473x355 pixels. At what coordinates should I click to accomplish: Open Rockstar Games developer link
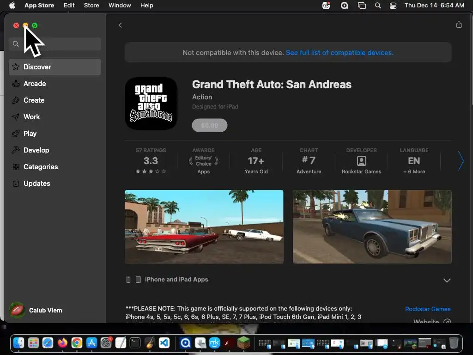point(428,309)
